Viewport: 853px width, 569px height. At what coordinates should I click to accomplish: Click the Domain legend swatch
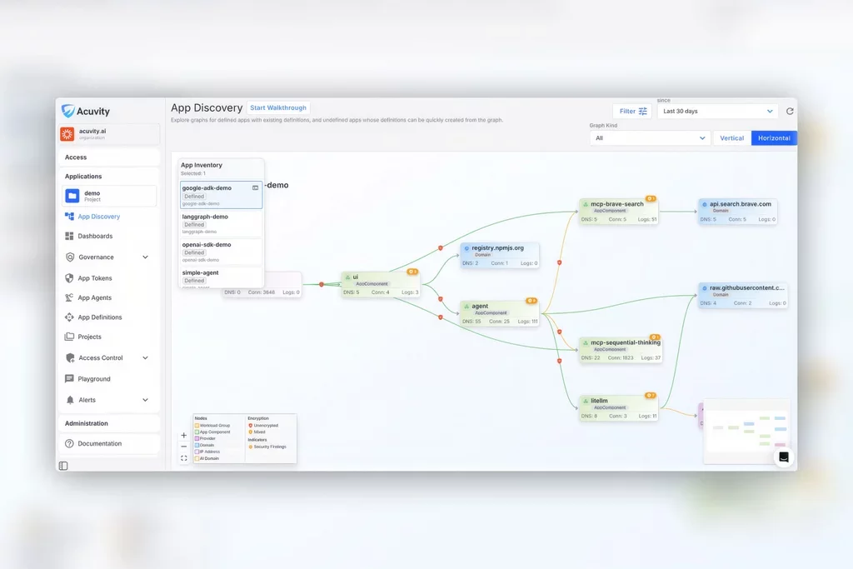tap(197, 445)
